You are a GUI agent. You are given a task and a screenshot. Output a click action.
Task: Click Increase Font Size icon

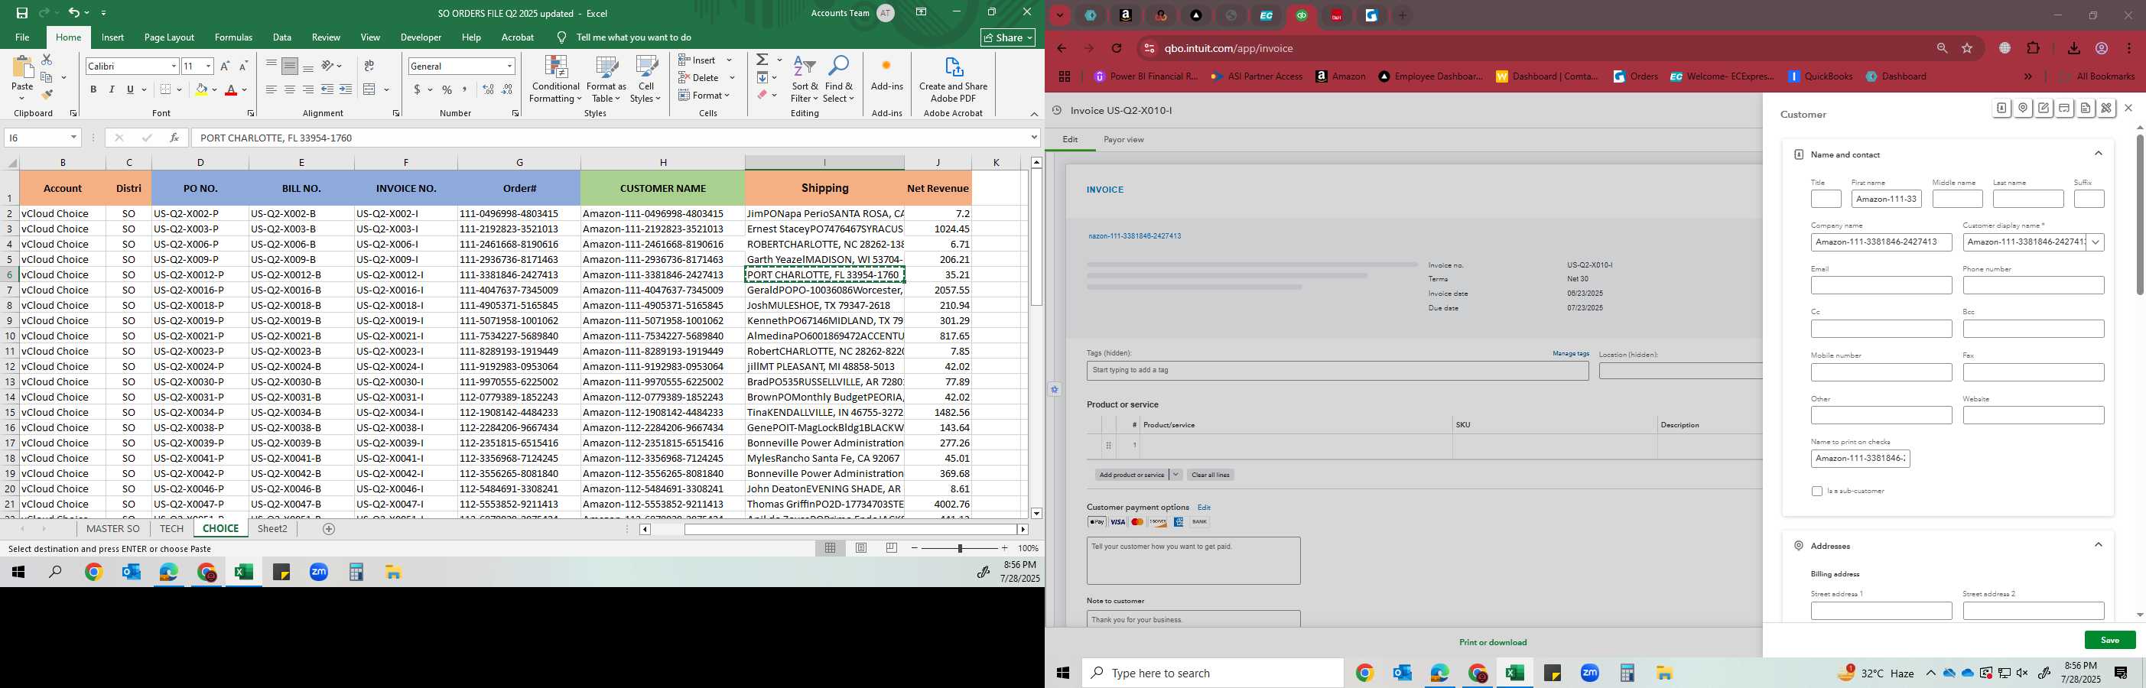(225, 66)
